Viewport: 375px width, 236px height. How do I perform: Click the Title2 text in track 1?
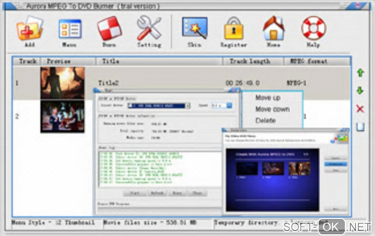click(x=108, y=83)
